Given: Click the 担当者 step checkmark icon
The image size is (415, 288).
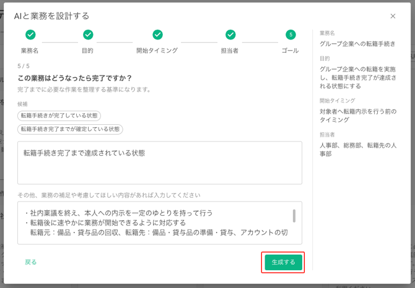Looking at the screenshot, I should click(230, 35).
